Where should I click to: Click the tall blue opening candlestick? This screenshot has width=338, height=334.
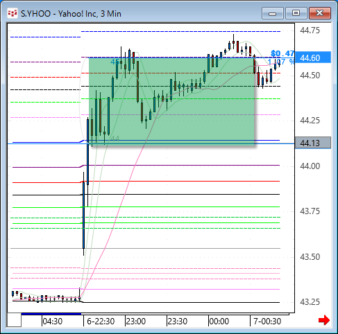[83, 215]
